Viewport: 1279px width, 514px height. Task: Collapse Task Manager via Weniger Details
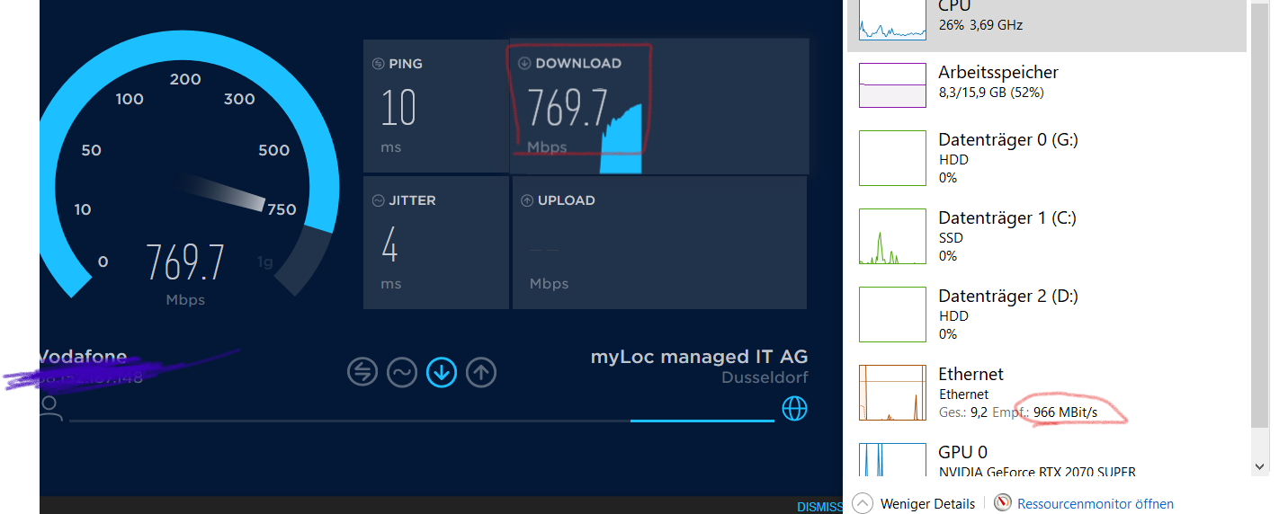point(915,504)
